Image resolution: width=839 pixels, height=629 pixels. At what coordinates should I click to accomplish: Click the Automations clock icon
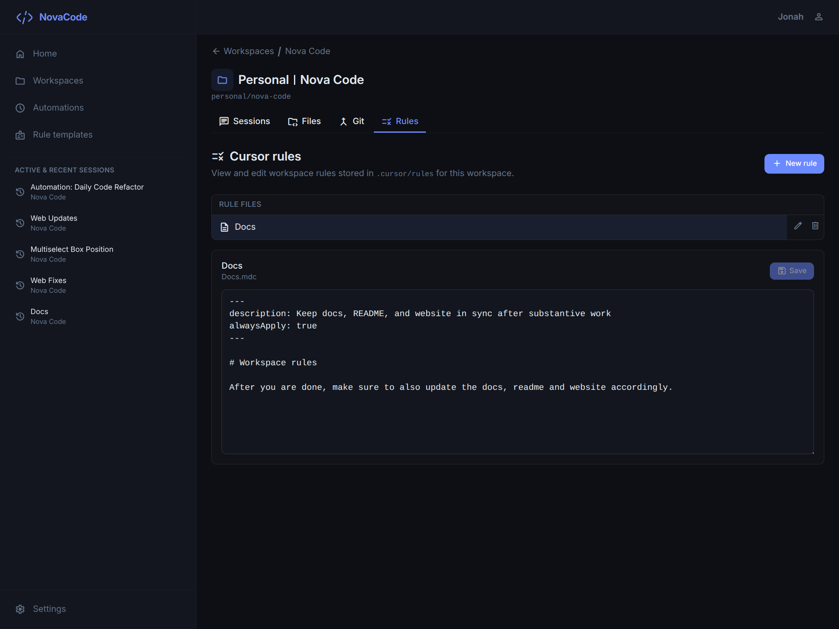(x=20, y=108)
